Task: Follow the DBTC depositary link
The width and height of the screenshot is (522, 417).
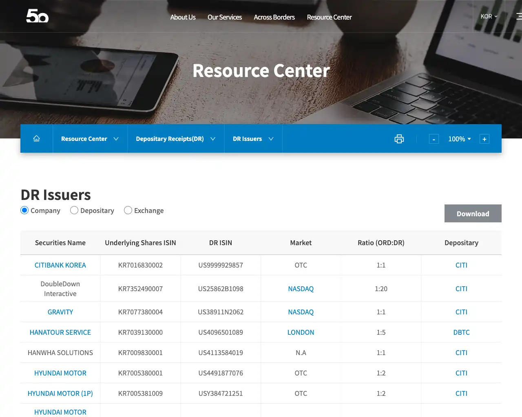Action: pyautogui.click(x=461, y=332)
